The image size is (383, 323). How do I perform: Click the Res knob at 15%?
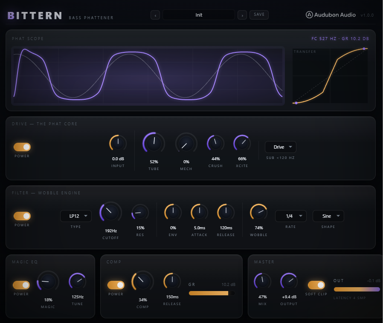(140, 213)
